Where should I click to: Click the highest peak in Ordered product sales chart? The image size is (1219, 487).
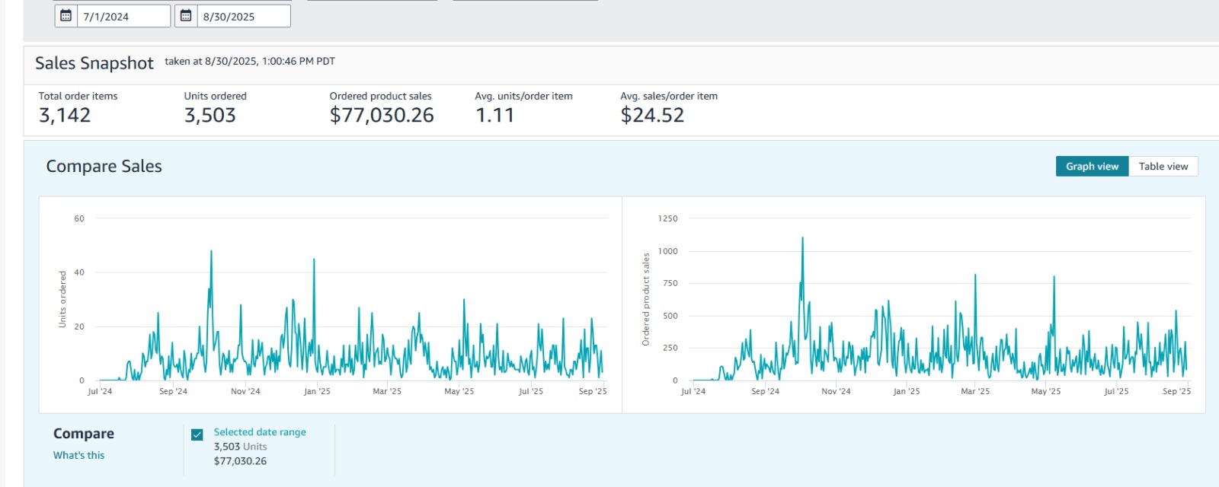pos(802,239)
